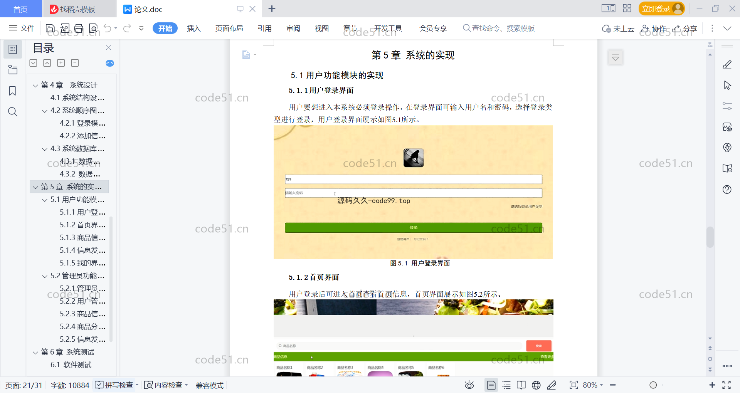Click the Undo arrow icon
Screen dimensions: 740x393
pyautogui.click(x=108, y=28)
